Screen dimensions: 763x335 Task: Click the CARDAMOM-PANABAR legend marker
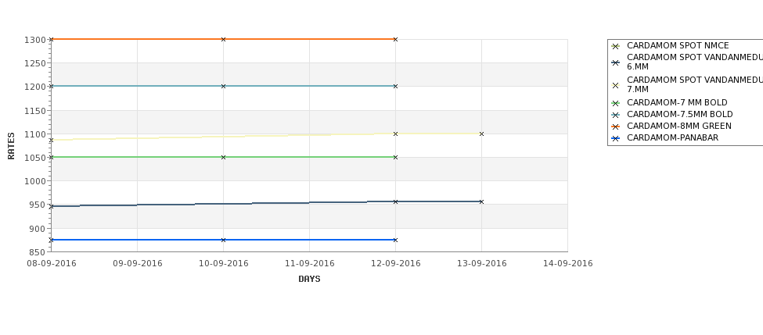[x=615, y=138]
